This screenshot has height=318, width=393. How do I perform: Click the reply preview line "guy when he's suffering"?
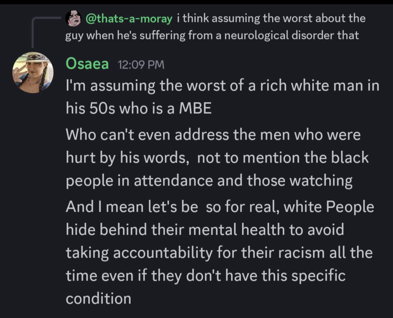click(x=212, y=35)
